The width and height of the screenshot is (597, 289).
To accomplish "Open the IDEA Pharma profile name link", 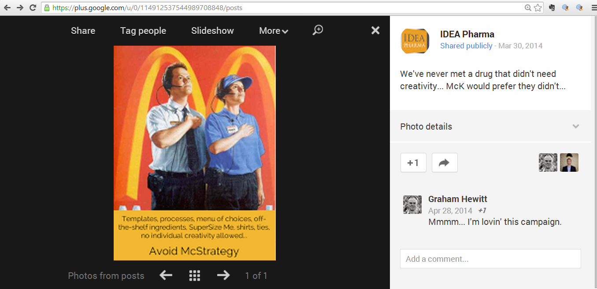I will click(x=467, y=34).
